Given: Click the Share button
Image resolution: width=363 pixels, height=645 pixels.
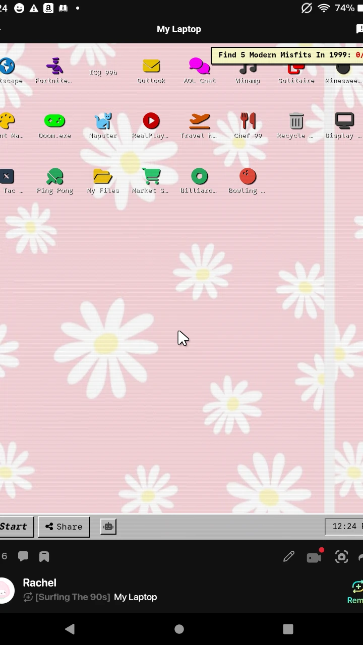Looking at the screenshot, I should coord(64,527).
